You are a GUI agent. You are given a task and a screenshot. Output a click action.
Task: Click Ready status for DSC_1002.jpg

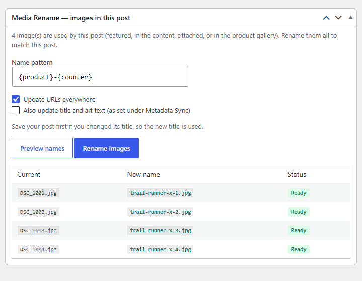[x=299, y=212]
